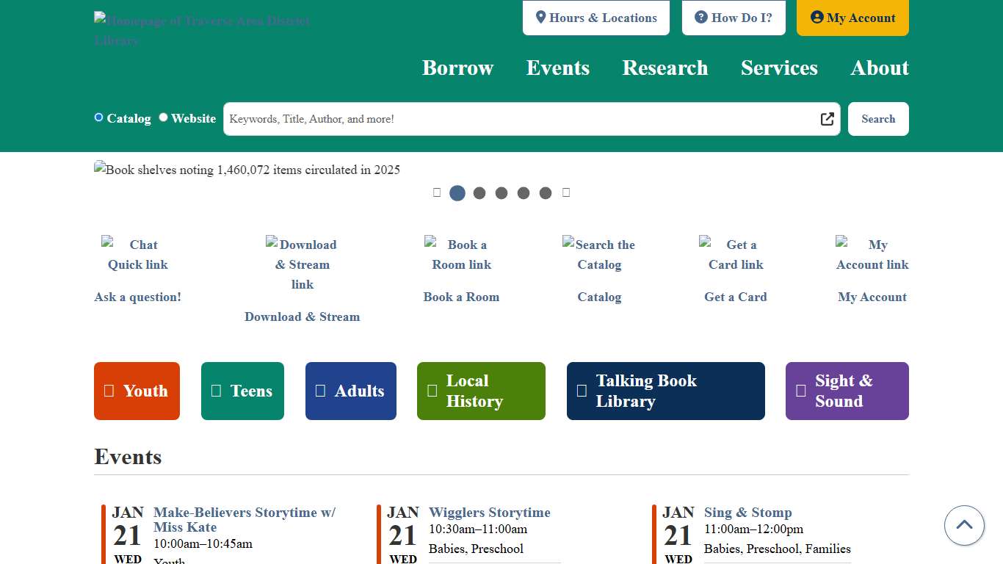
Task: Open the Borrow menu
Action: click(457, 68)
